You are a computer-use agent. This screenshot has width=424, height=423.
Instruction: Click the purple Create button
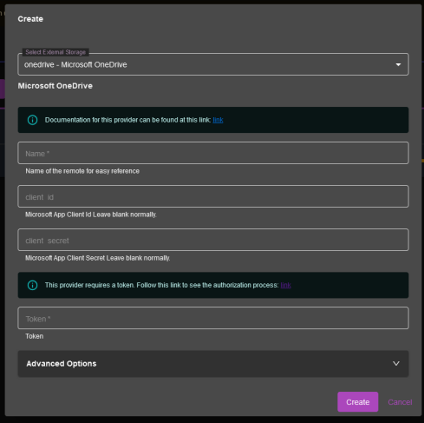click(x=358, y=402)
